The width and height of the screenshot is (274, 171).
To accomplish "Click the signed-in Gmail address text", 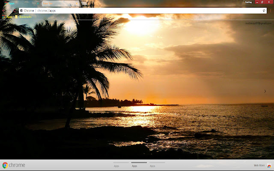I will pos(258,23).
